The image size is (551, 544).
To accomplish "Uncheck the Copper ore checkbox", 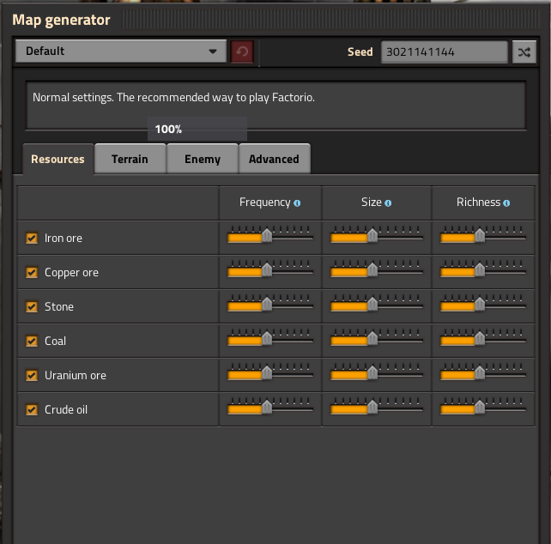I will click(x=32, y=273).
